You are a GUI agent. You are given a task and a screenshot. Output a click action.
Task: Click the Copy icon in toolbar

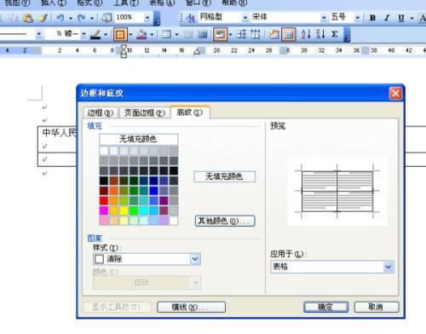click(x=13, y=18)
